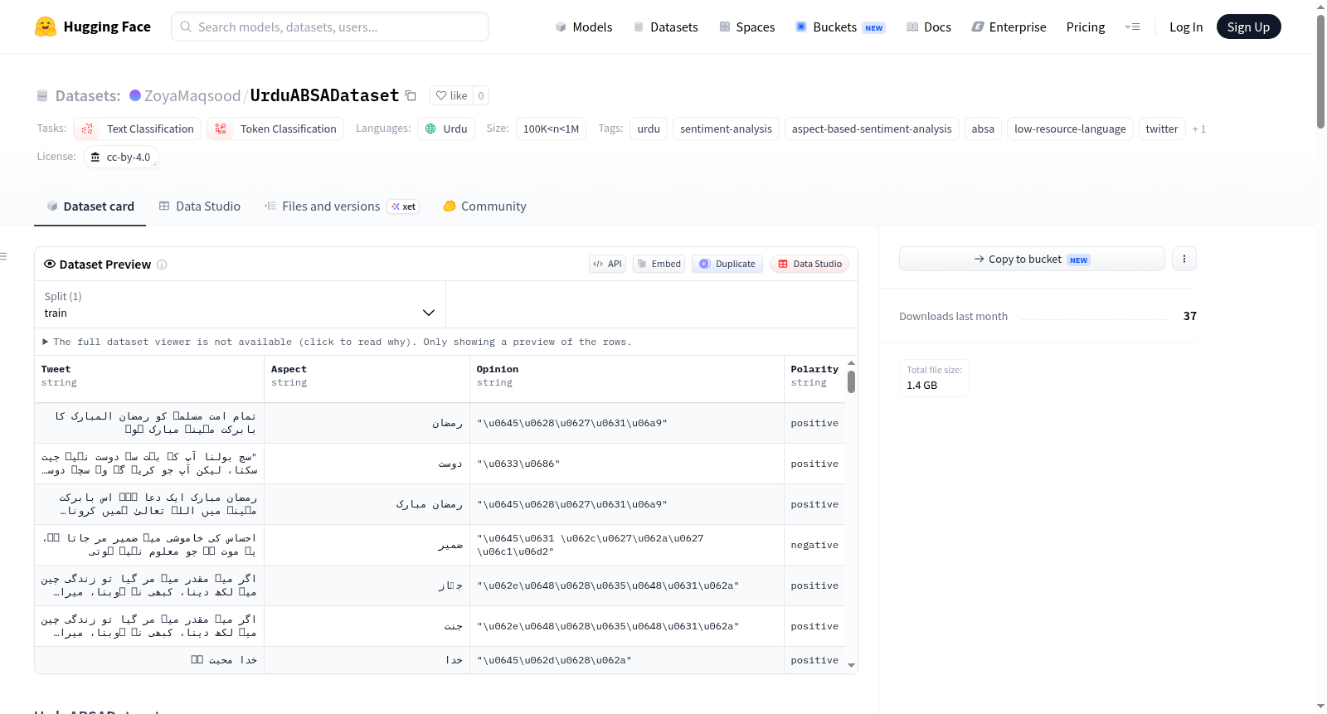Click the sentiment-analysis tag
Viewport: 1327px width, 714px height.
(726, 129)
